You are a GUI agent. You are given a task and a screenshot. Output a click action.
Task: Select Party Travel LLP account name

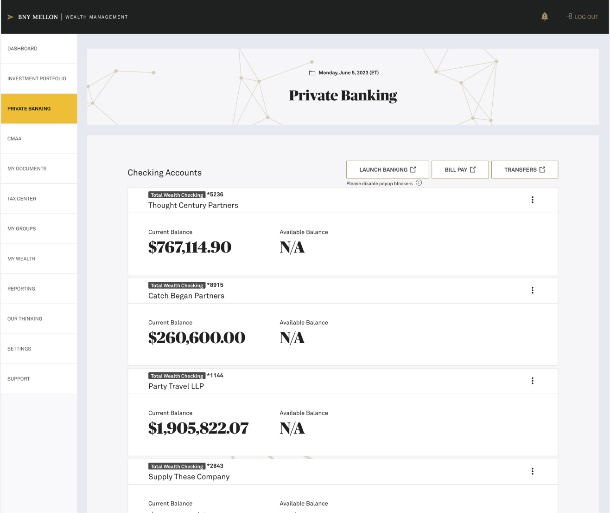176,386
